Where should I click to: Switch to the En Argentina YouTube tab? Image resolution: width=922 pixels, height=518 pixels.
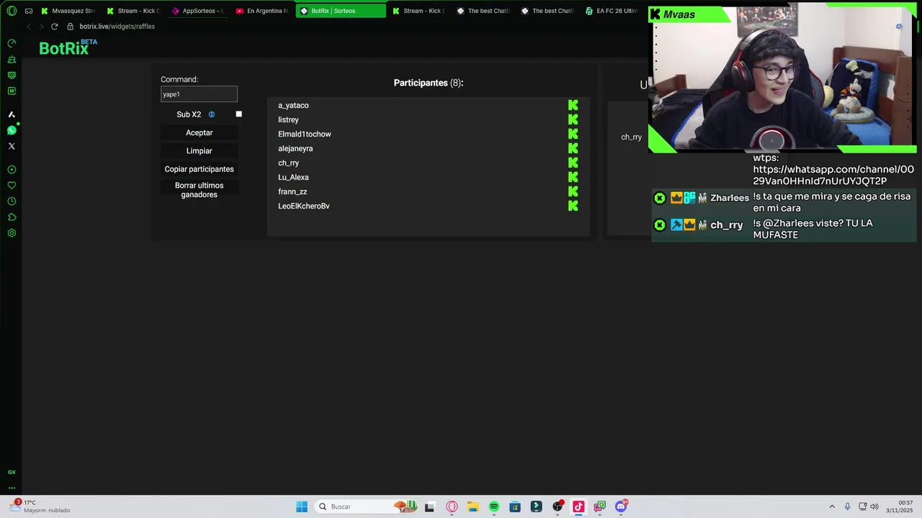tap(262, 11)
